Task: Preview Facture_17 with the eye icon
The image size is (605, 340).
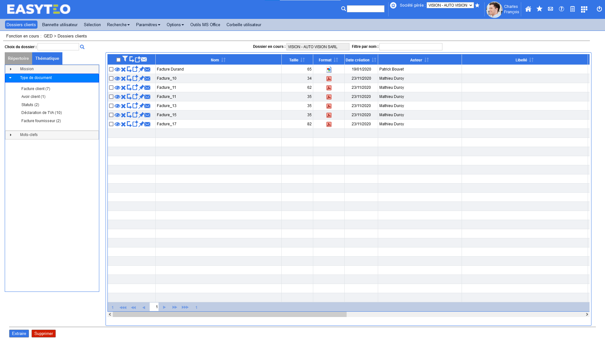Action: [117, 124]
